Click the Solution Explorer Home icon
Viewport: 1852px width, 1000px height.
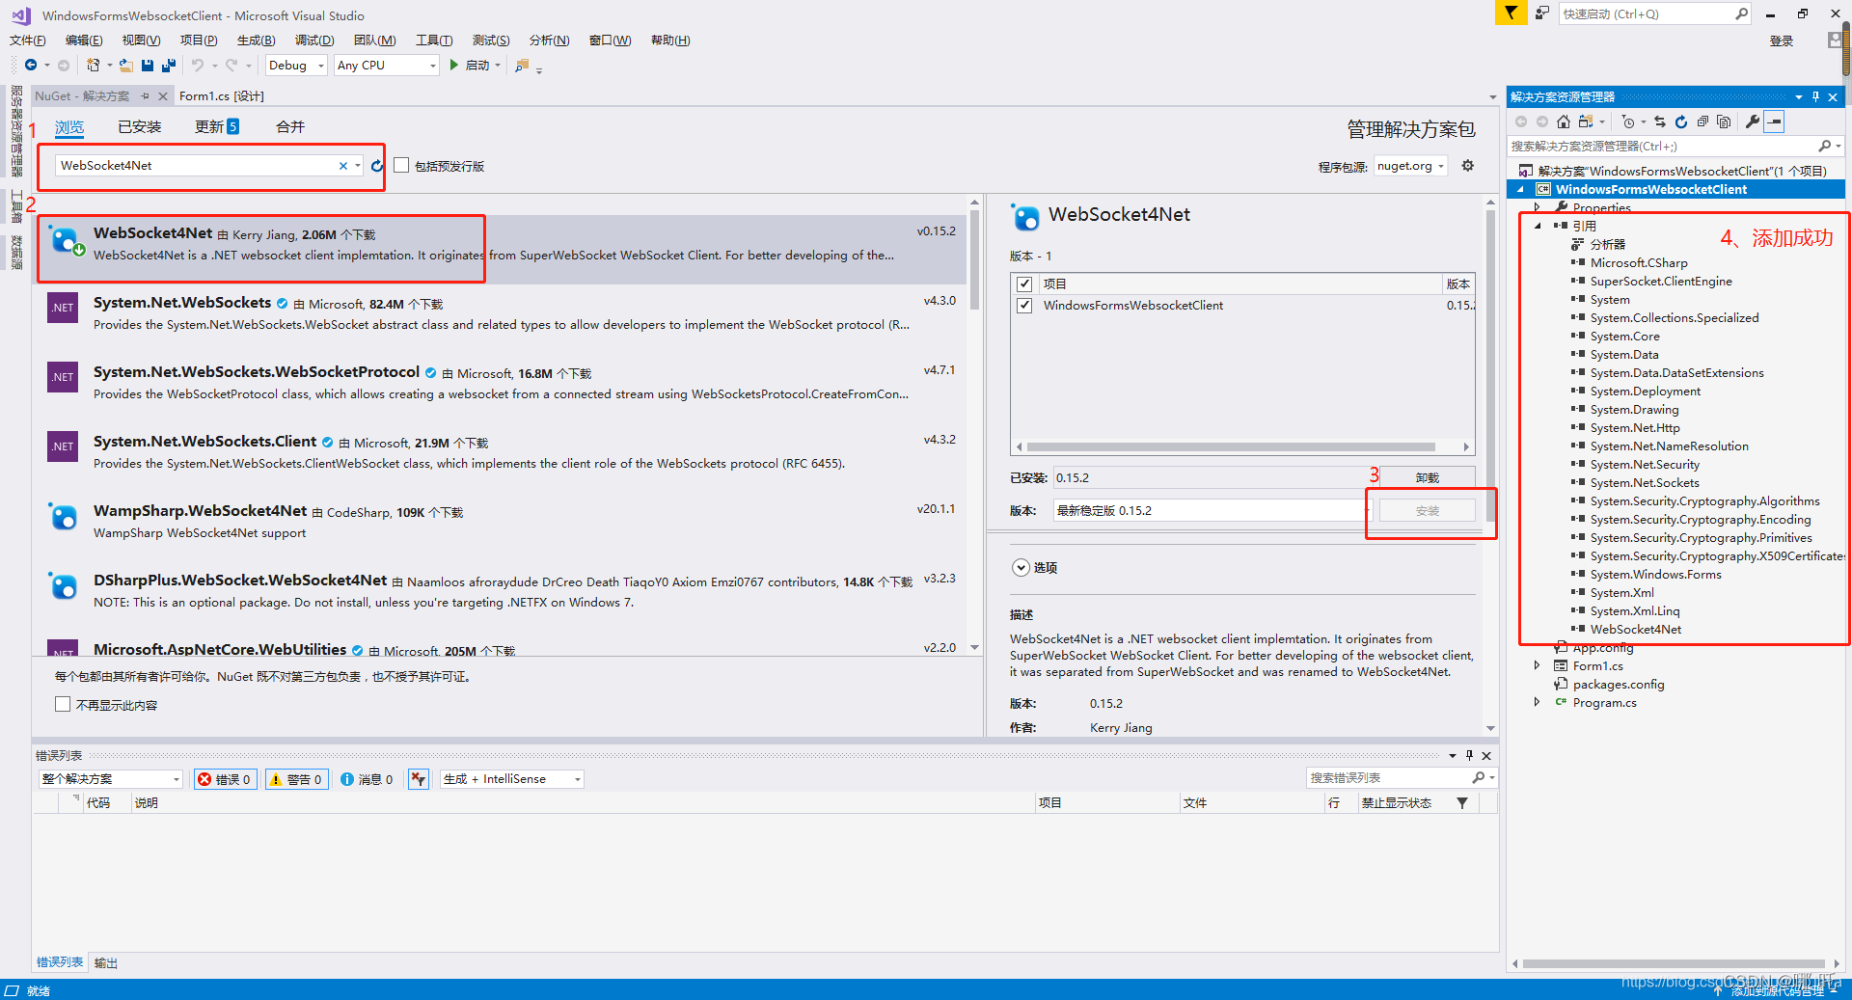(x=1564, y=122)
